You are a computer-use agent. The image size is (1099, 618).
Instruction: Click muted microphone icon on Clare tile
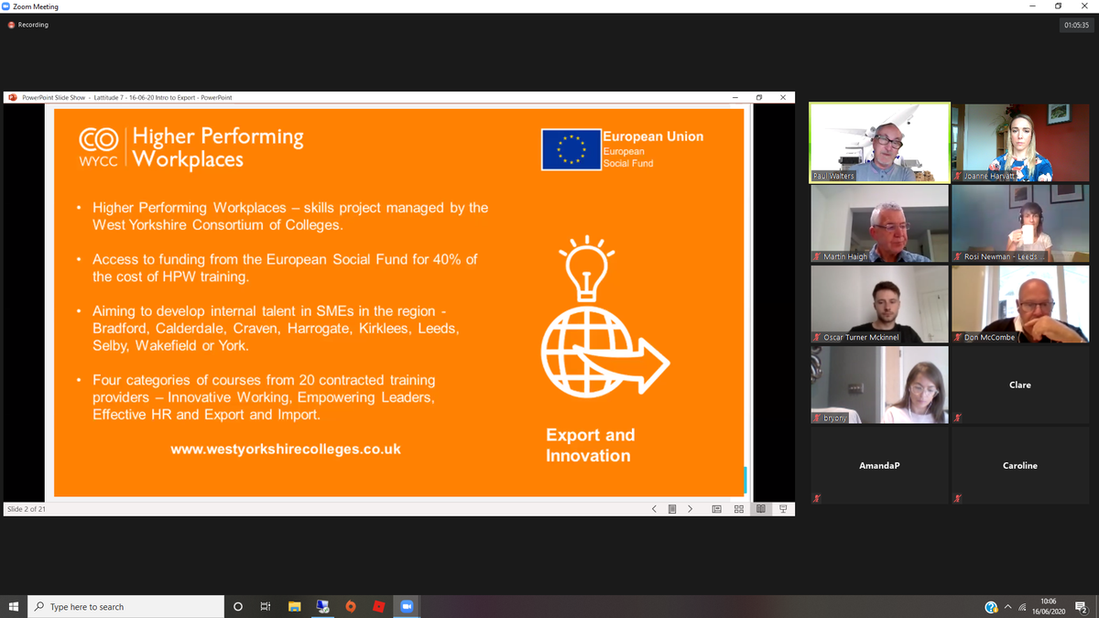click(957, 417)
